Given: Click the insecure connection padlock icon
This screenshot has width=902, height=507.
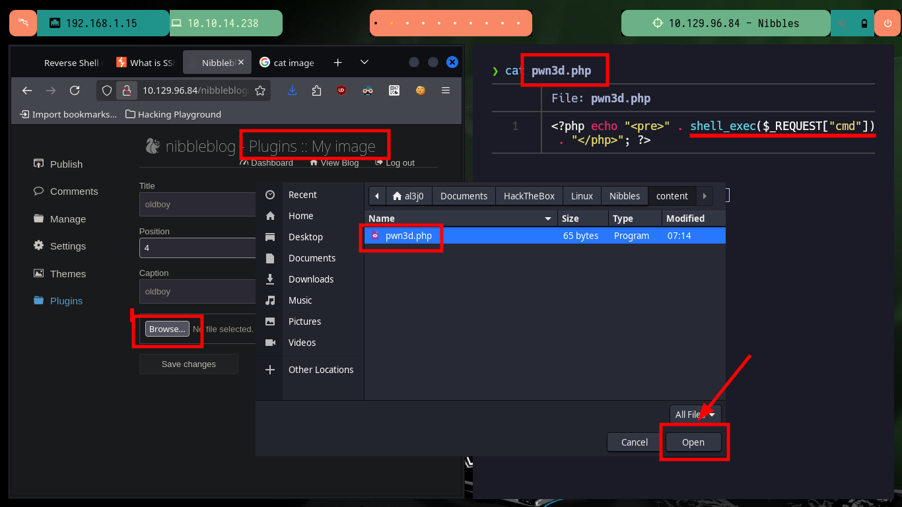Looking at the screenshot, I should click(x=127, y=90).
